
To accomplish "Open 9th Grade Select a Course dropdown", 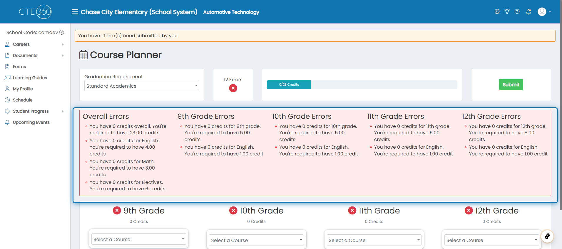I will tap(139, 239).
